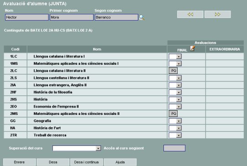Viewport: 247px width, 166px height.
Task: Click the Accés al curs següent field
Action: (174, 148)
